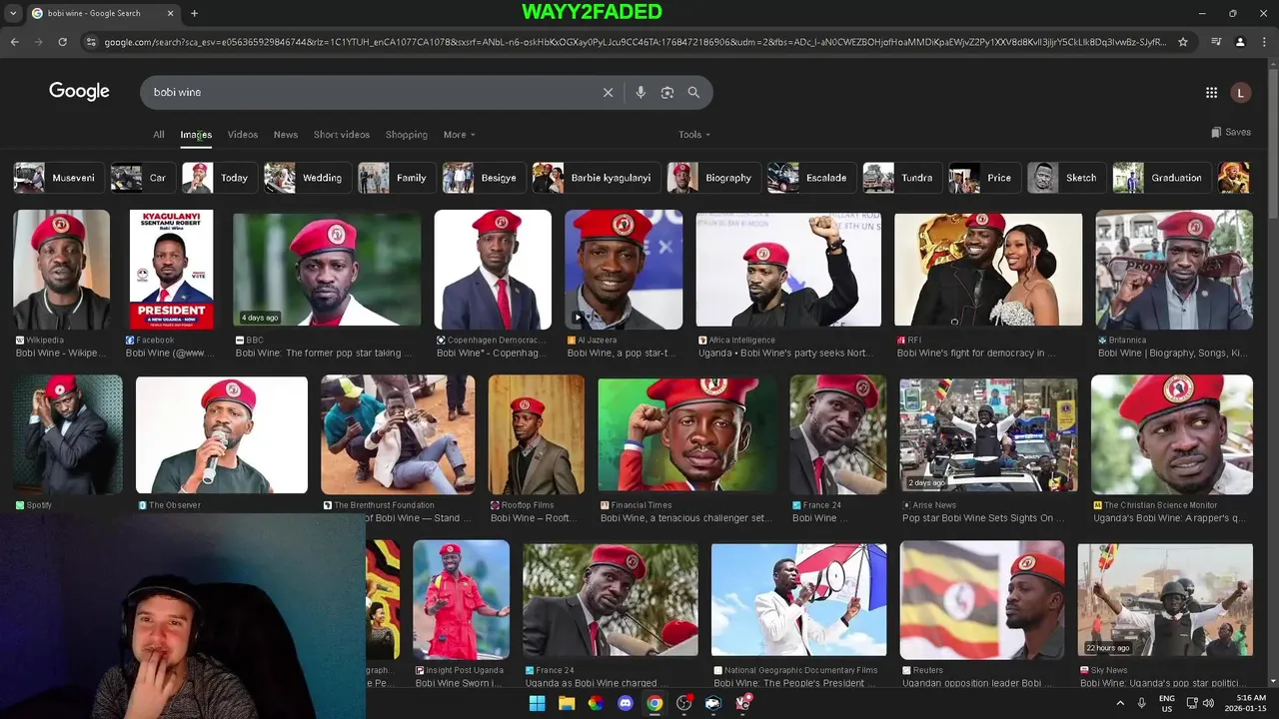Start a voice search with the microphone icon
The width and height of the screenshot is (1279, 719).
click(640, 92)
